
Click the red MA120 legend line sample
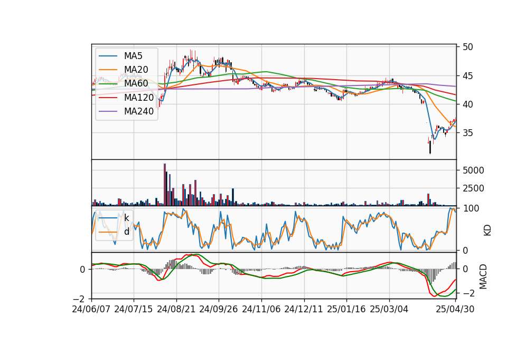coord(108,98)
